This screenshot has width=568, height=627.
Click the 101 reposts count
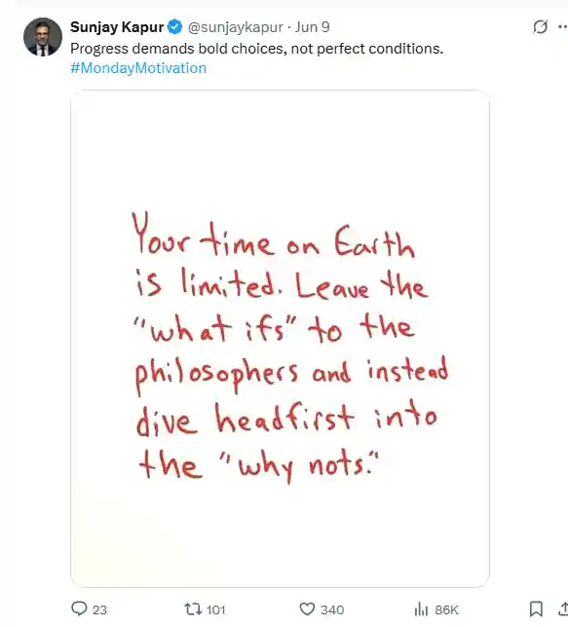click(216, 609)
